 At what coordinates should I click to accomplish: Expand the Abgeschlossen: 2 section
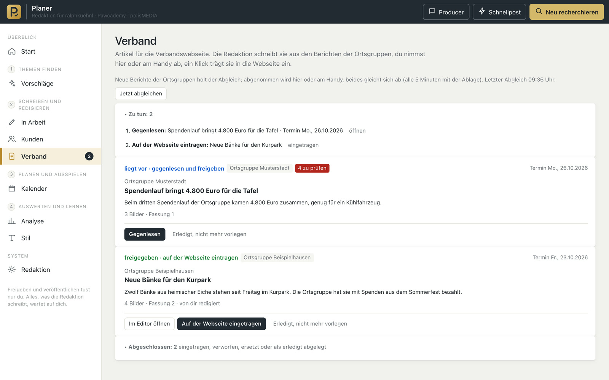tap(225, 347)
